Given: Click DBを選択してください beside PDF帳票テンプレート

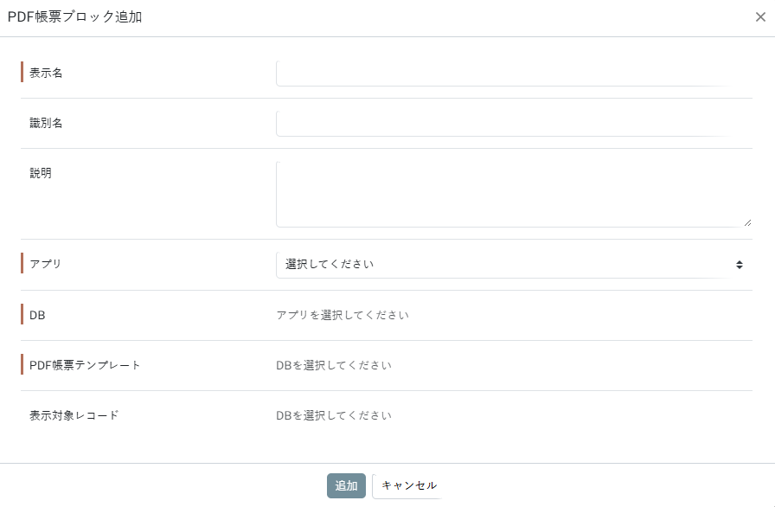Looking at the screenshot, I should coord(334,365).
